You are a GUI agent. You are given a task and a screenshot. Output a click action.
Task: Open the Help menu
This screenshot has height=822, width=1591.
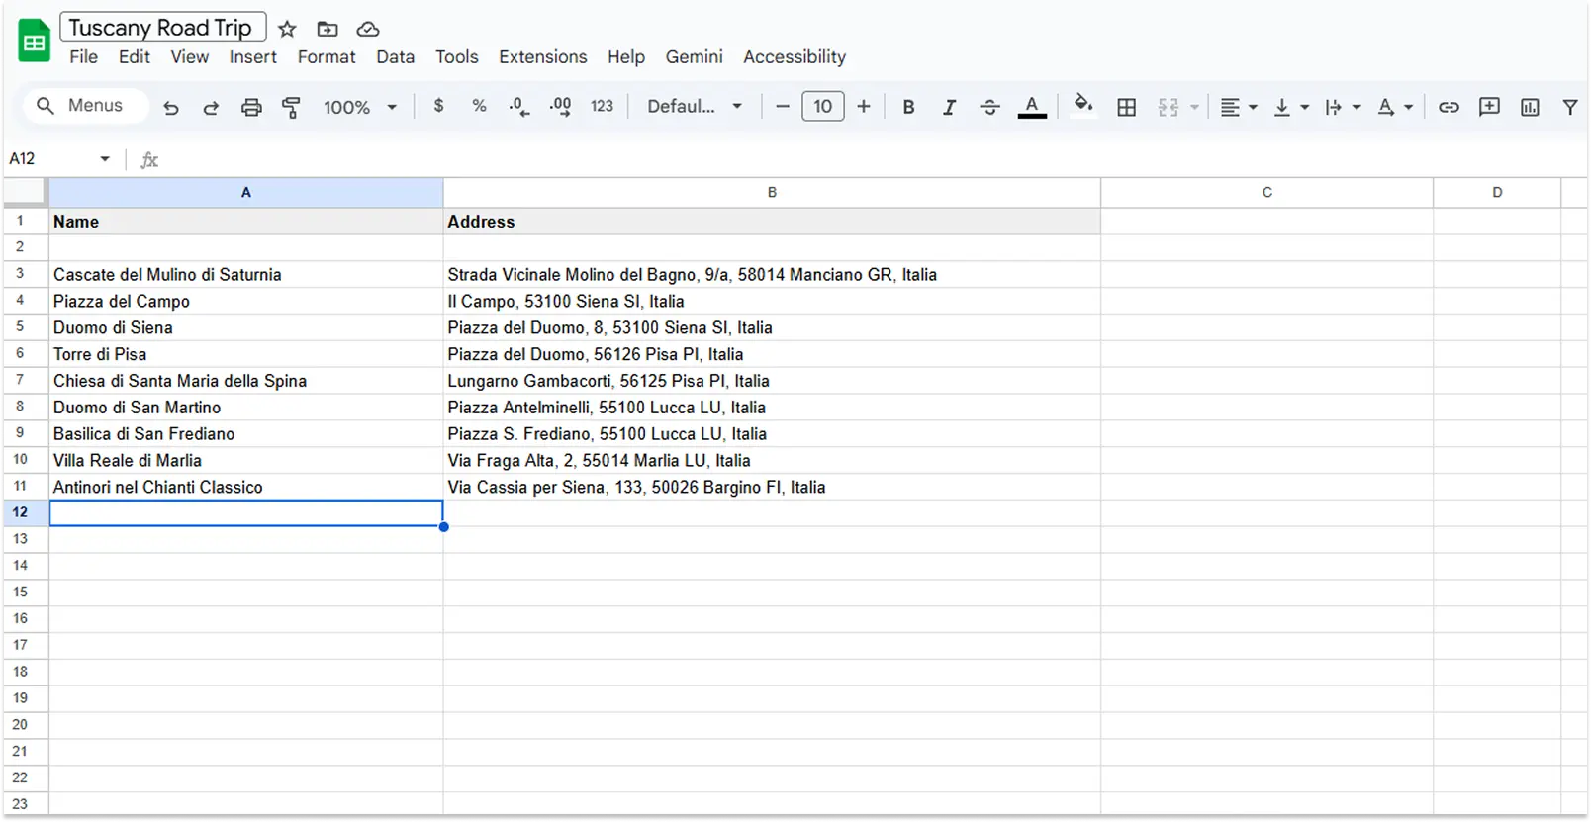(x=625, y=57)
